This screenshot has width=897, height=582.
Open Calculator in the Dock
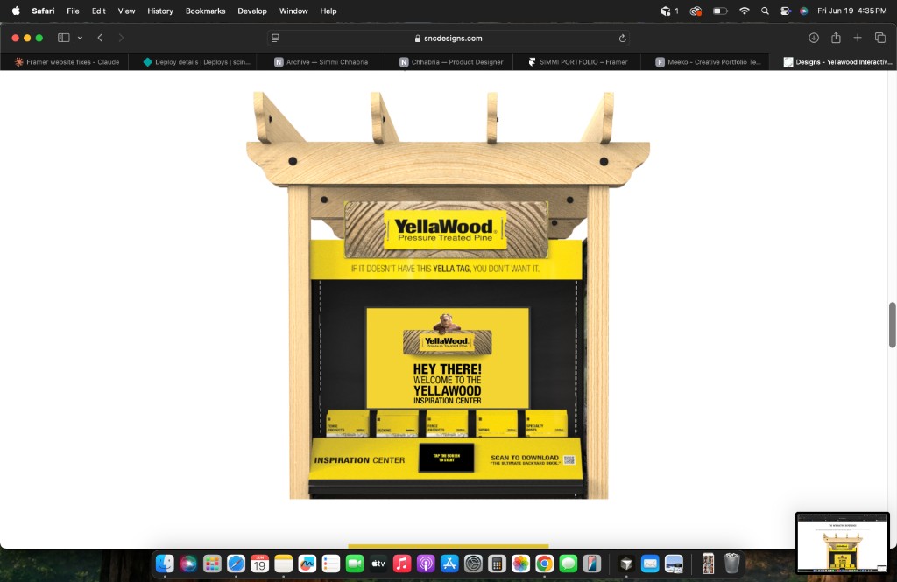click(498, 564)
